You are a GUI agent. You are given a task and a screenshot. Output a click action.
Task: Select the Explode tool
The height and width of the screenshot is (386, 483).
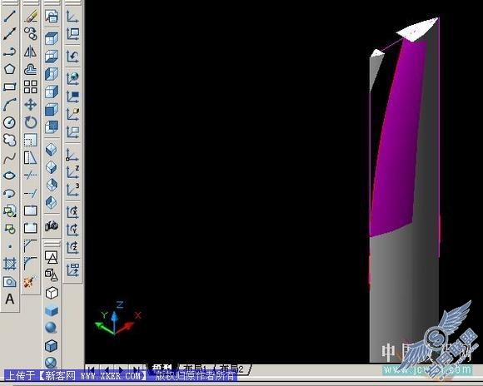29,282
